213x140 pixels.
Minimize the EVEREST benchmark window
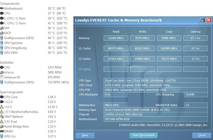tap(203, 20)
